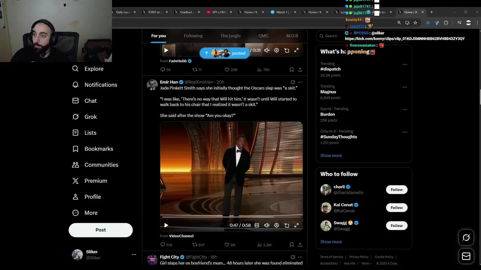Enter fullscreen on Oscars video
This screenshot has height=270, width=481.
pyautogui.click(x=296, y=225)
